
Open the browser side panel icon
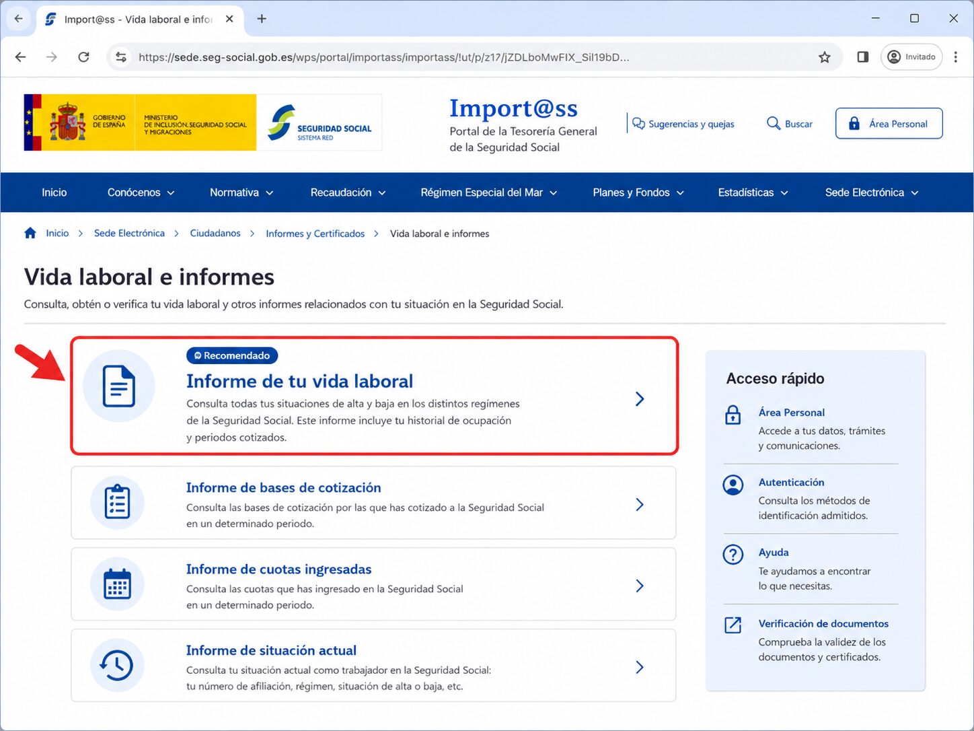(x=863, y=57)
